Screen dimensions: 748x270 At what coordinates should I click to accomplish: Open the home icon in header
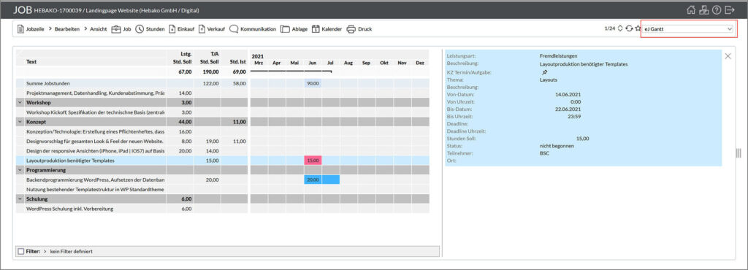[691, 10]
